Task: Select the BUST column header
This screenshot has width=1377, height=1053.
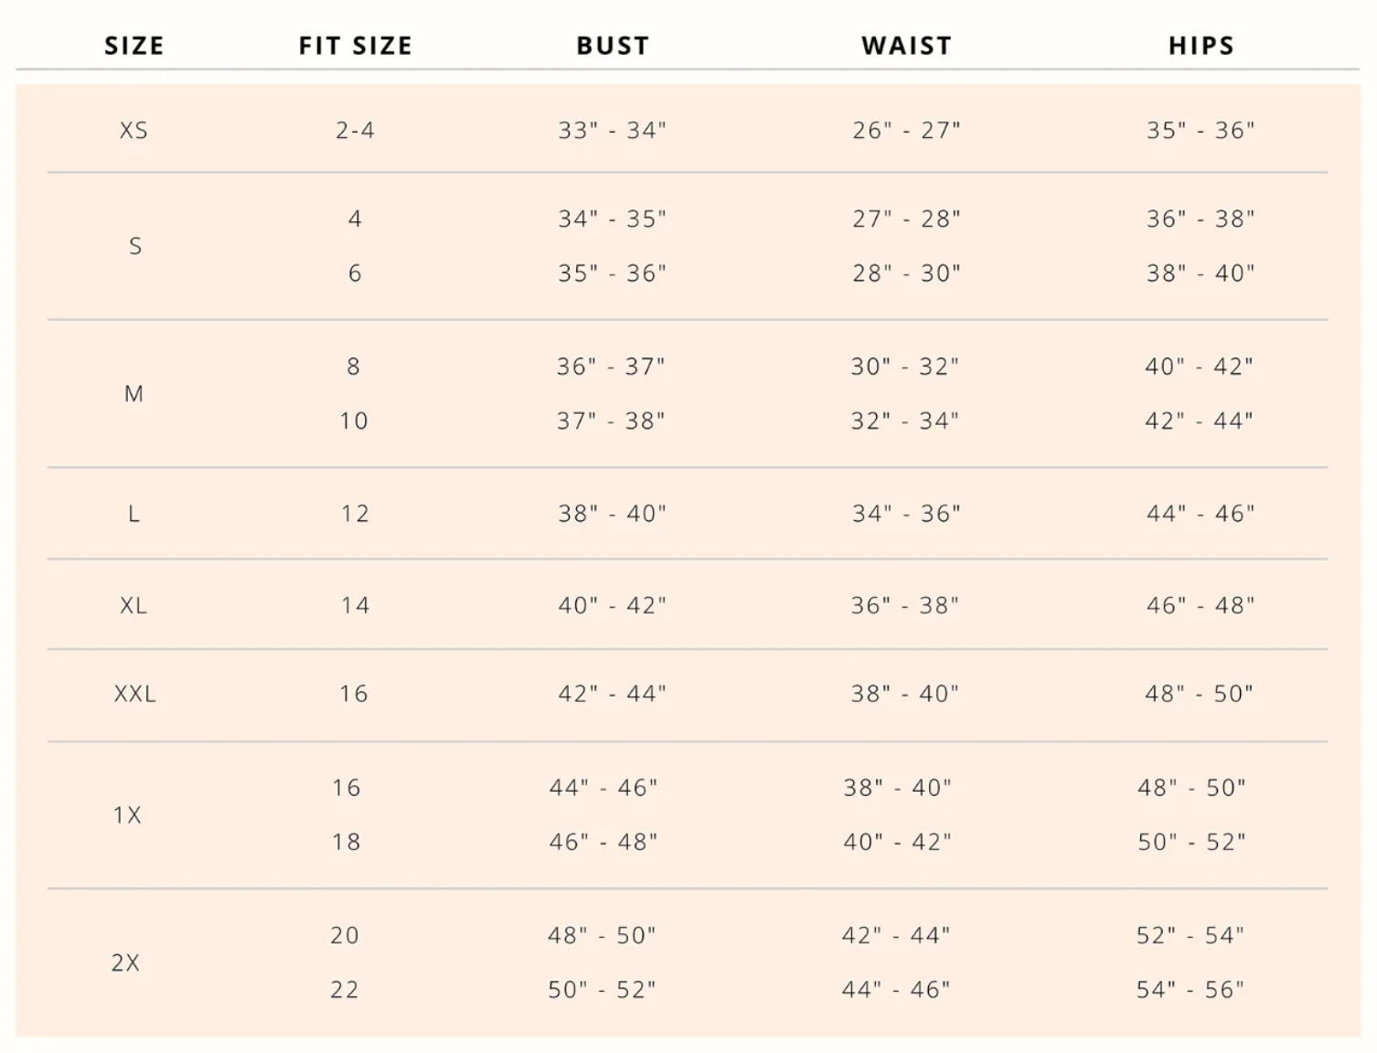Action: pyautogui.click(x=613, y=46)
